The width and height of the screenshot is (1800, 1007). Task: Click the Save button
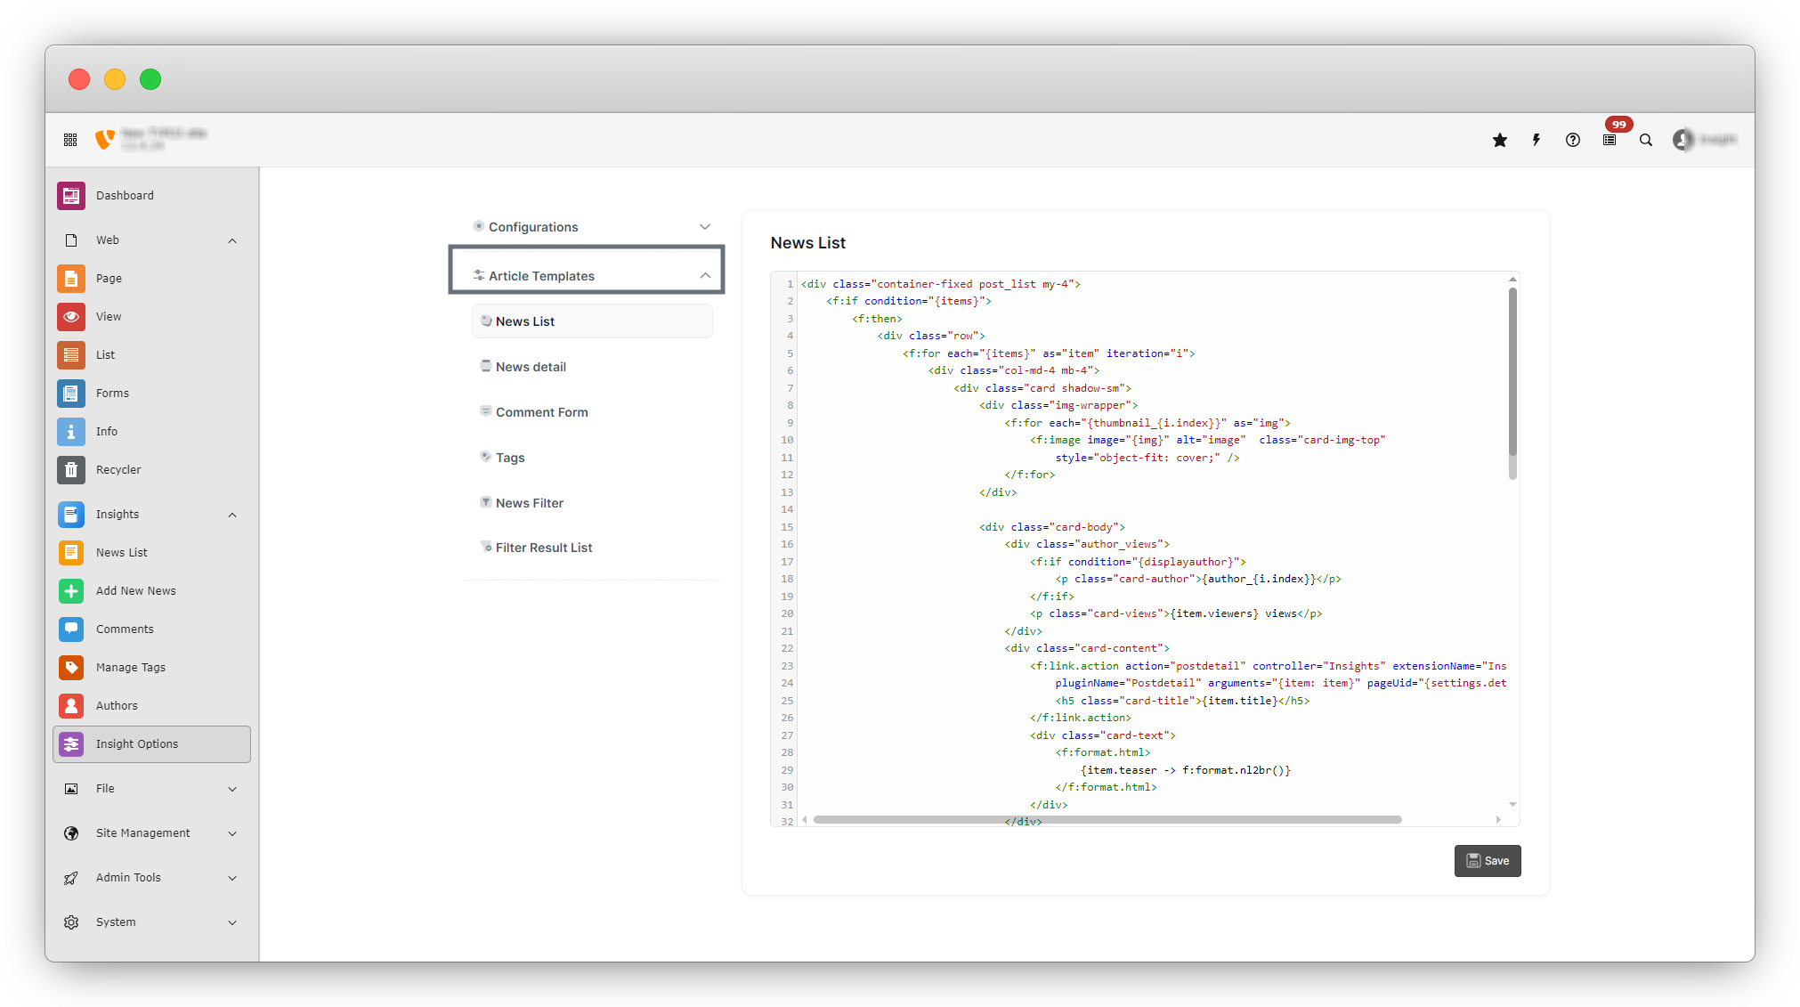point(1488,861)
